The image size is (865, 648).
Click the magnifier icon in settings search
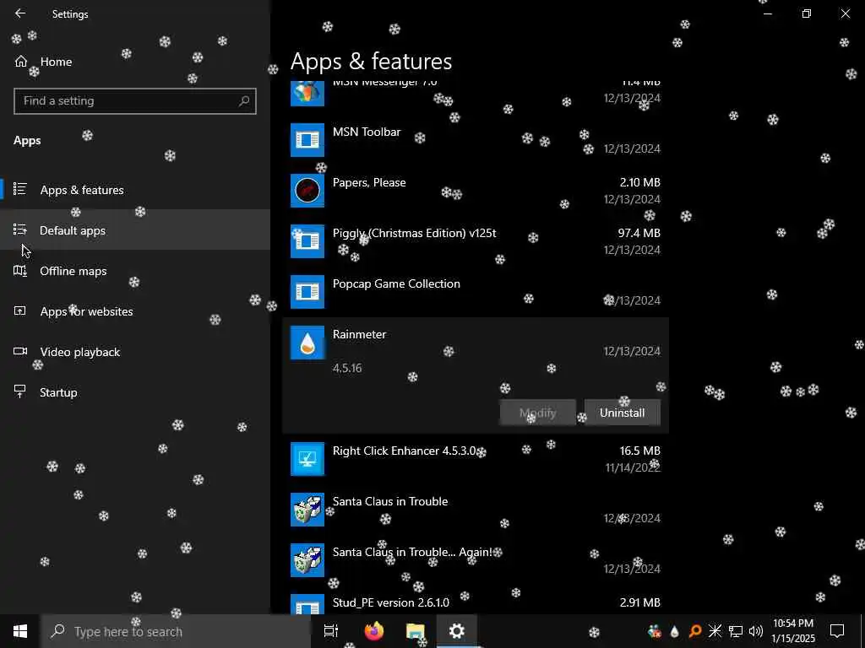244,101
